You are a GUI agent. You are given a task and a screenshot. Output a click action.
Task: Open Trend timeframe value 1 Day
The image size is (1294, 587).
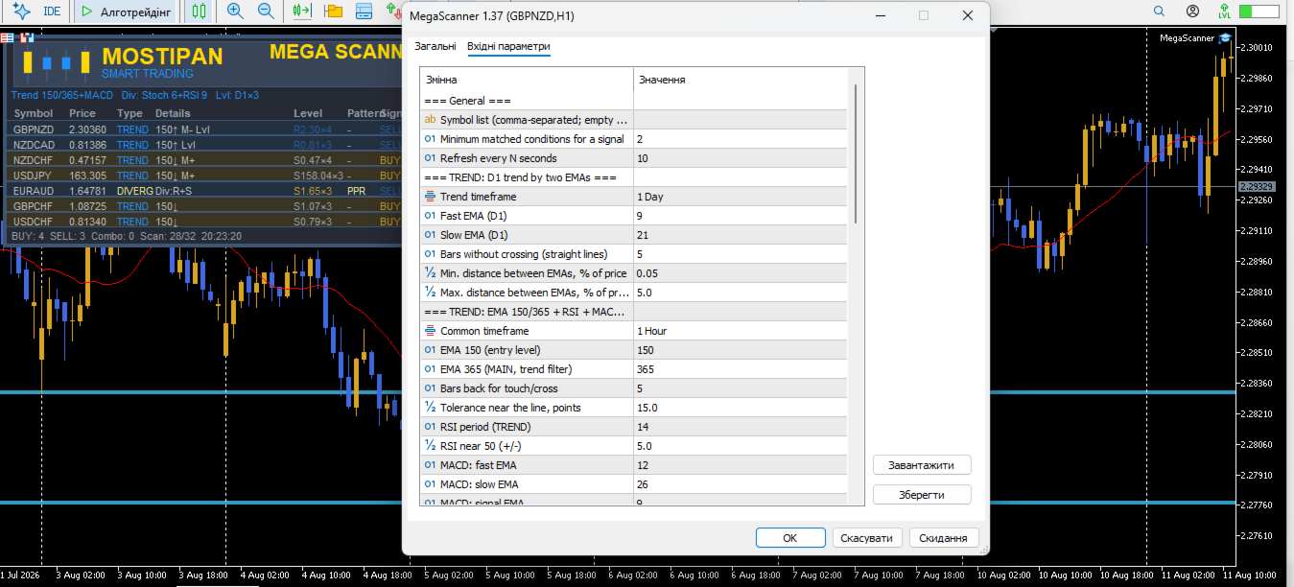point(740,197)
